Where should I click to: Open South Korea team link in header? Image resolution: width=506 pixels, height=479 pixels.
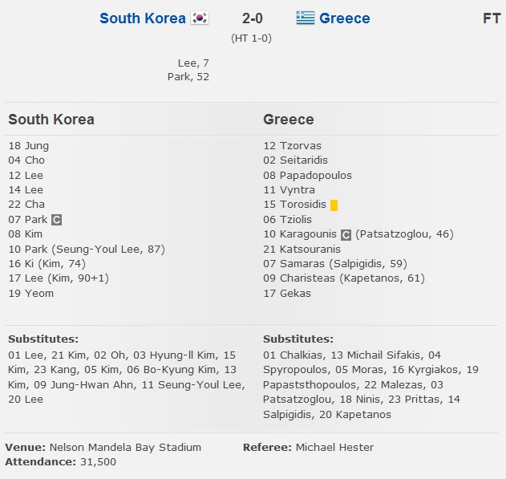[x=143, y=18]
